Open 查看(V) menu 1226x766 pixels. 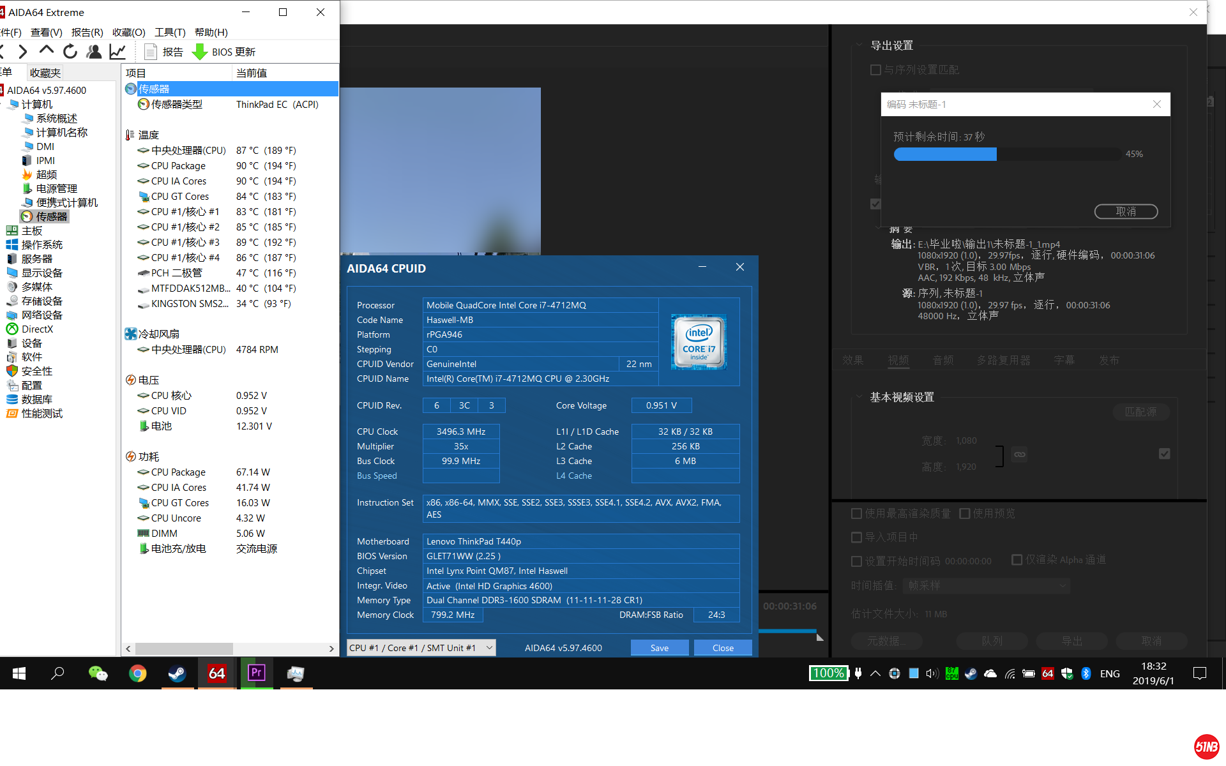47,33
